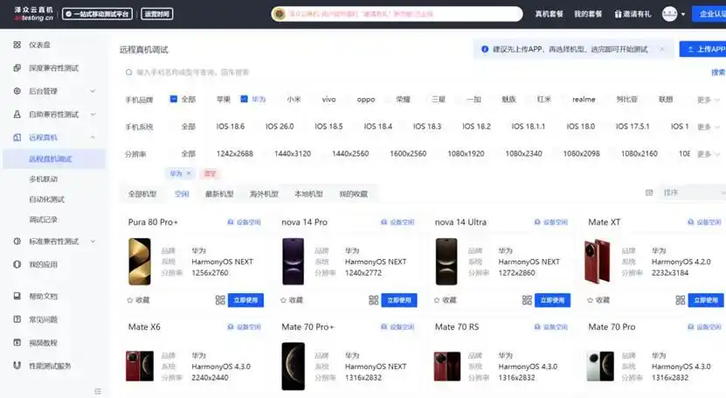The height and width of the screenshot is (398, 726).
Task: Dismiss the 建议先上传APP info tip
Action: pyautogui.click(x=662, y=49)
